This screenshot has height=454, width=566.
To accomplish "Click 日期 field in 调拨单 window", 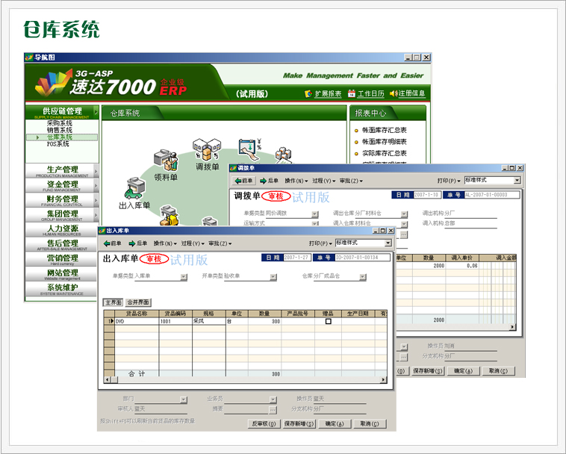I will point(426,195).
